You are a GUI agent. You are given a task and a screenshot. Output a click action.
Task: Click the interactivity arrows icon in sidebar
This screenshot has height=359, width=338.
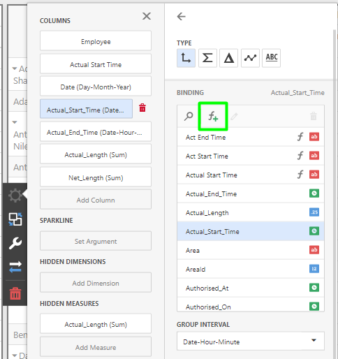(x=15, y=267)
